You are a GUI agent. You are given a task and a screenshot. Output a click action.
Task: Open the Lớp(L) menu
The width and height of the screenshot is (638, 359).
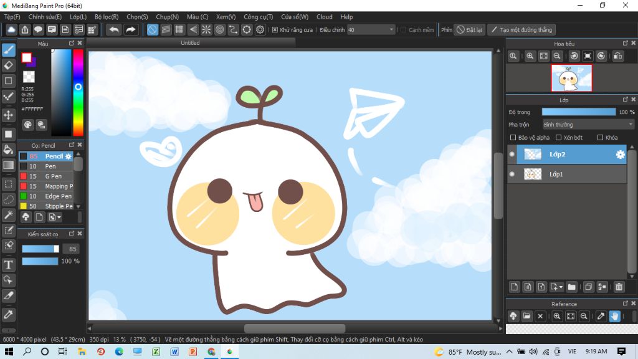(78, 17)
